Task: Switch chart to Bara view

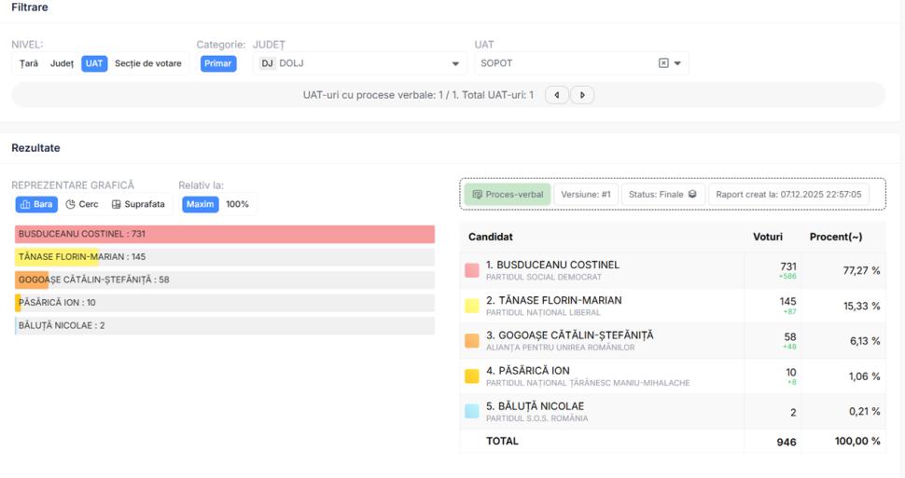Action: pos(36,204)
